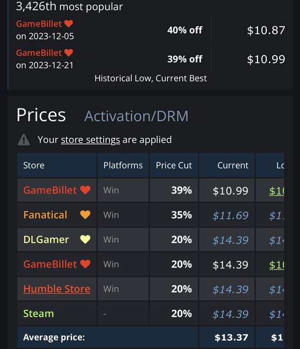Click the heart icon in GameBillet 20% row
Screen dimensions: 300x349
coord(85,264)
